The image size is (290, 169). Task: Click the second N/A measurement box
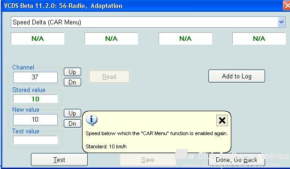[x=111, y=38]
